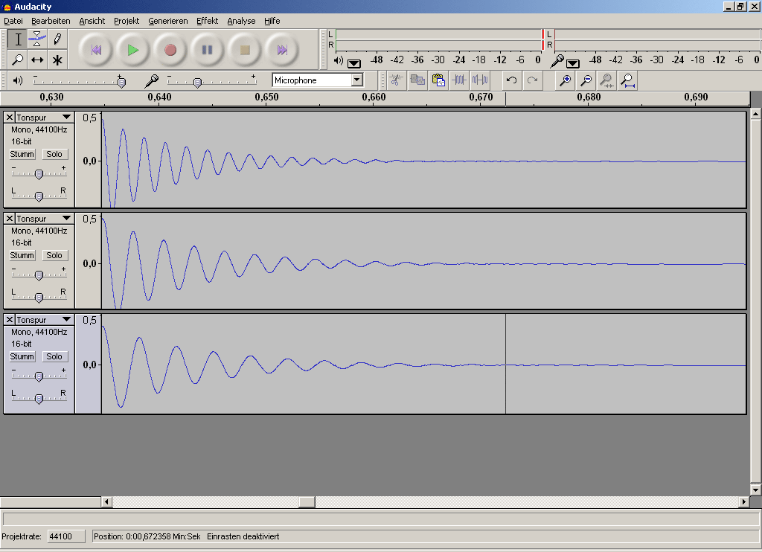Select the Zoom magnifier tool
This screenshot has height=552, width=762.
(x=18, y=60)
